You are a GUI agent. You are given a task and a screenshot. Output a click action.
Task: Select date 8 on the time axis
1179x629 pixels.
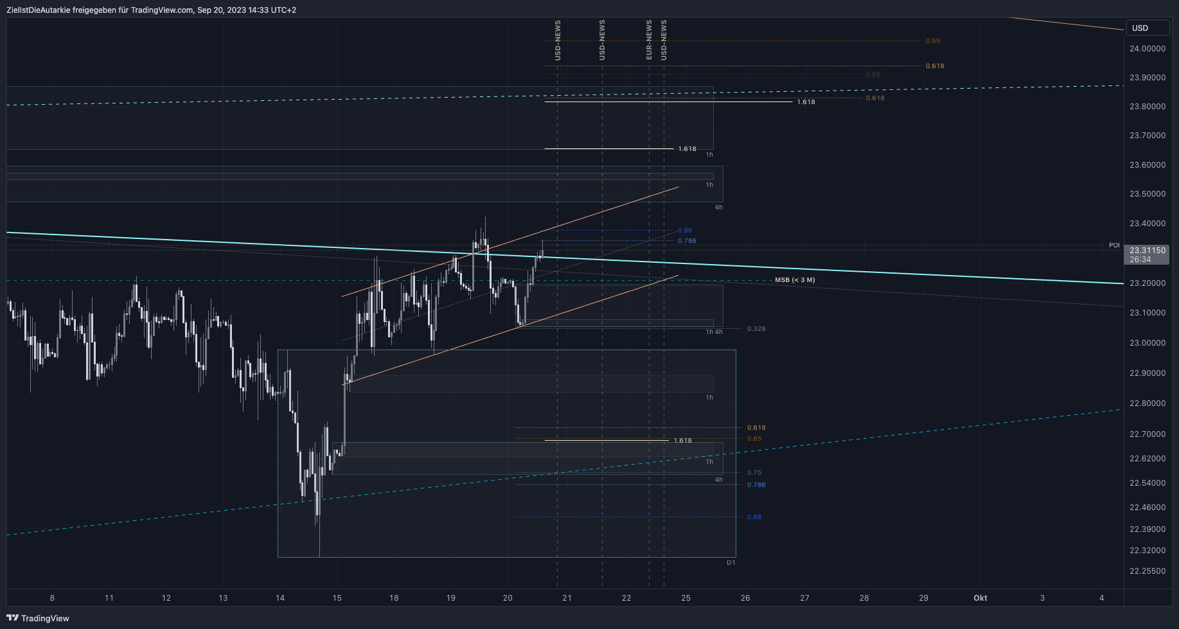52,598
